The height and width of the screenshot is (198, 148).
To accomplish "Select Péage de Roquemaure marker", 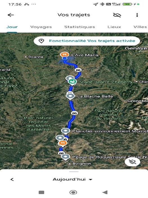I will (x=65, y=157).
